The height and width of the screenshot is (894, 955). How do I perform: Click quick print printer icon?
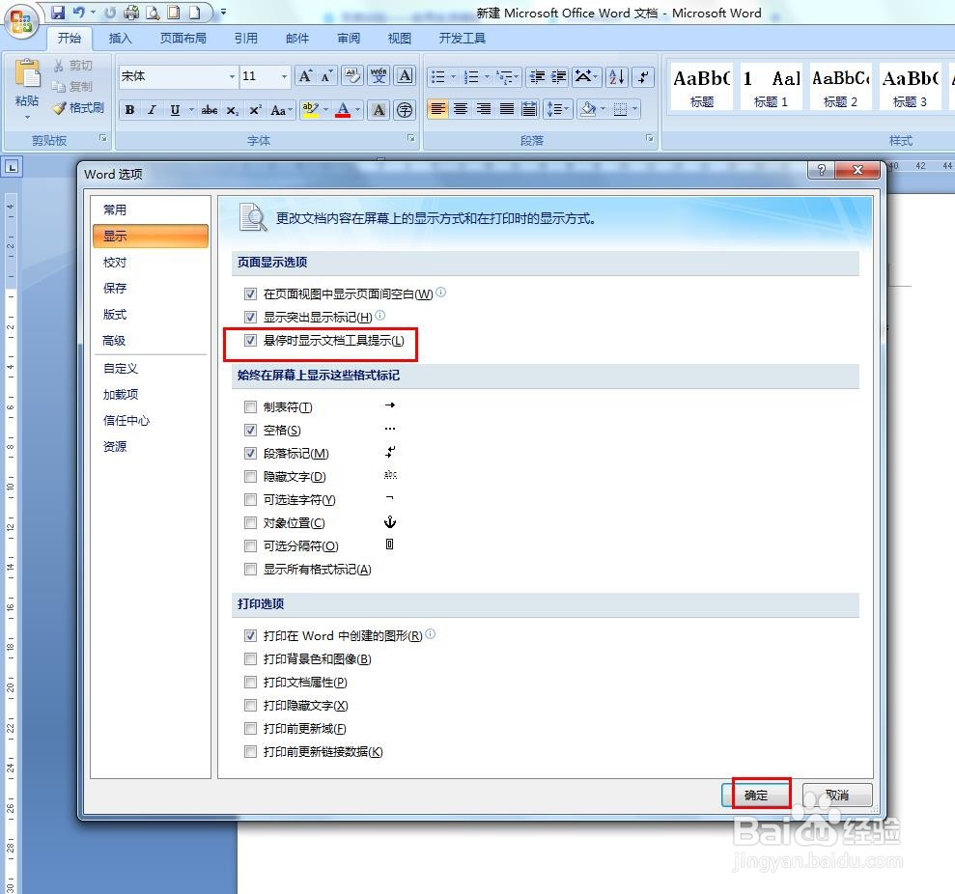click(131, 13)
